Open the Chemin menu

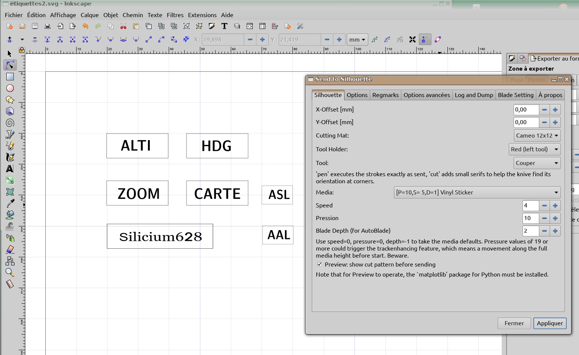click(x=133, y=15)
